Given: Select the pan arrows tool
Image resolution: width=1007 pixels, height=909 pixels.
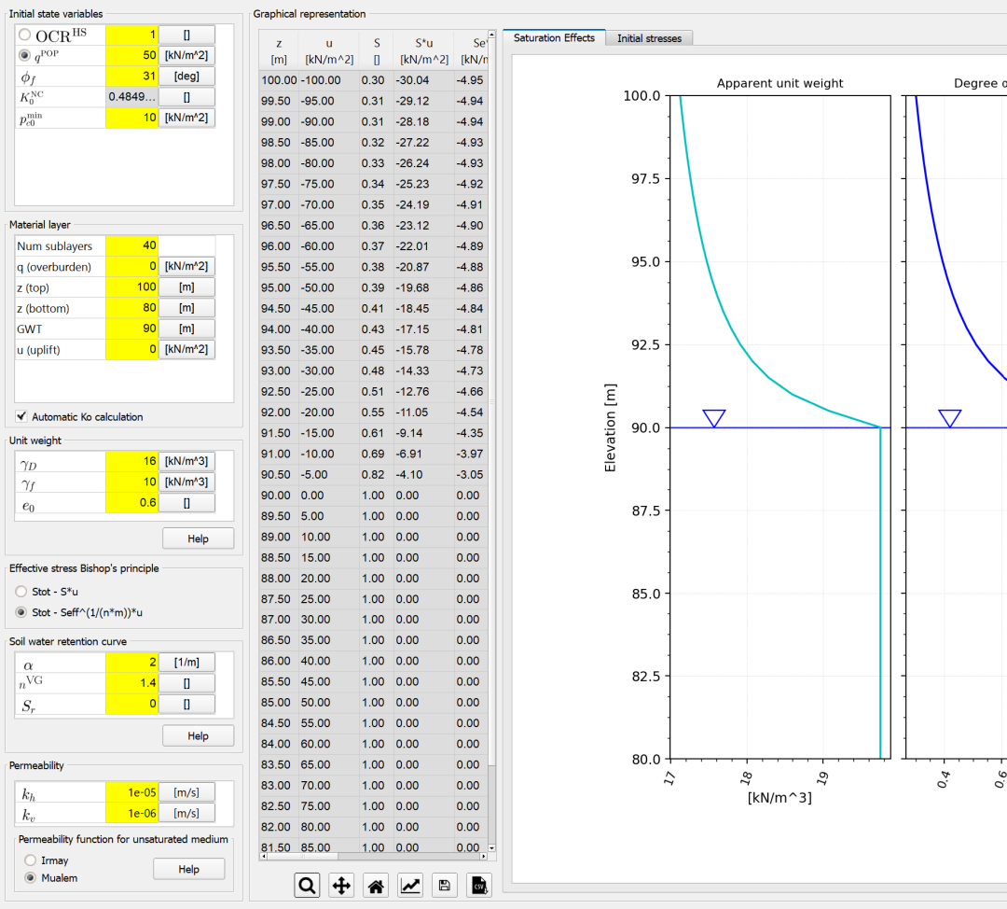Looking at the screenshot, I should pos(341,886).
